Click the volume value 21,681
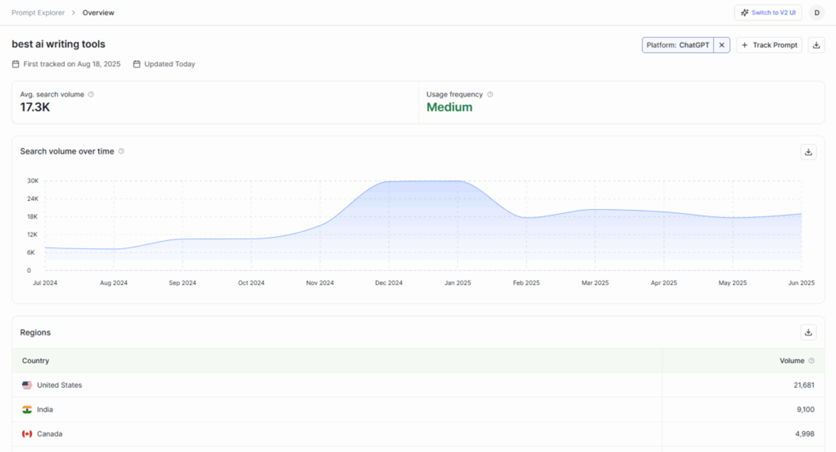The height and width of the screenshot is (452, 836). pos(804,385)
